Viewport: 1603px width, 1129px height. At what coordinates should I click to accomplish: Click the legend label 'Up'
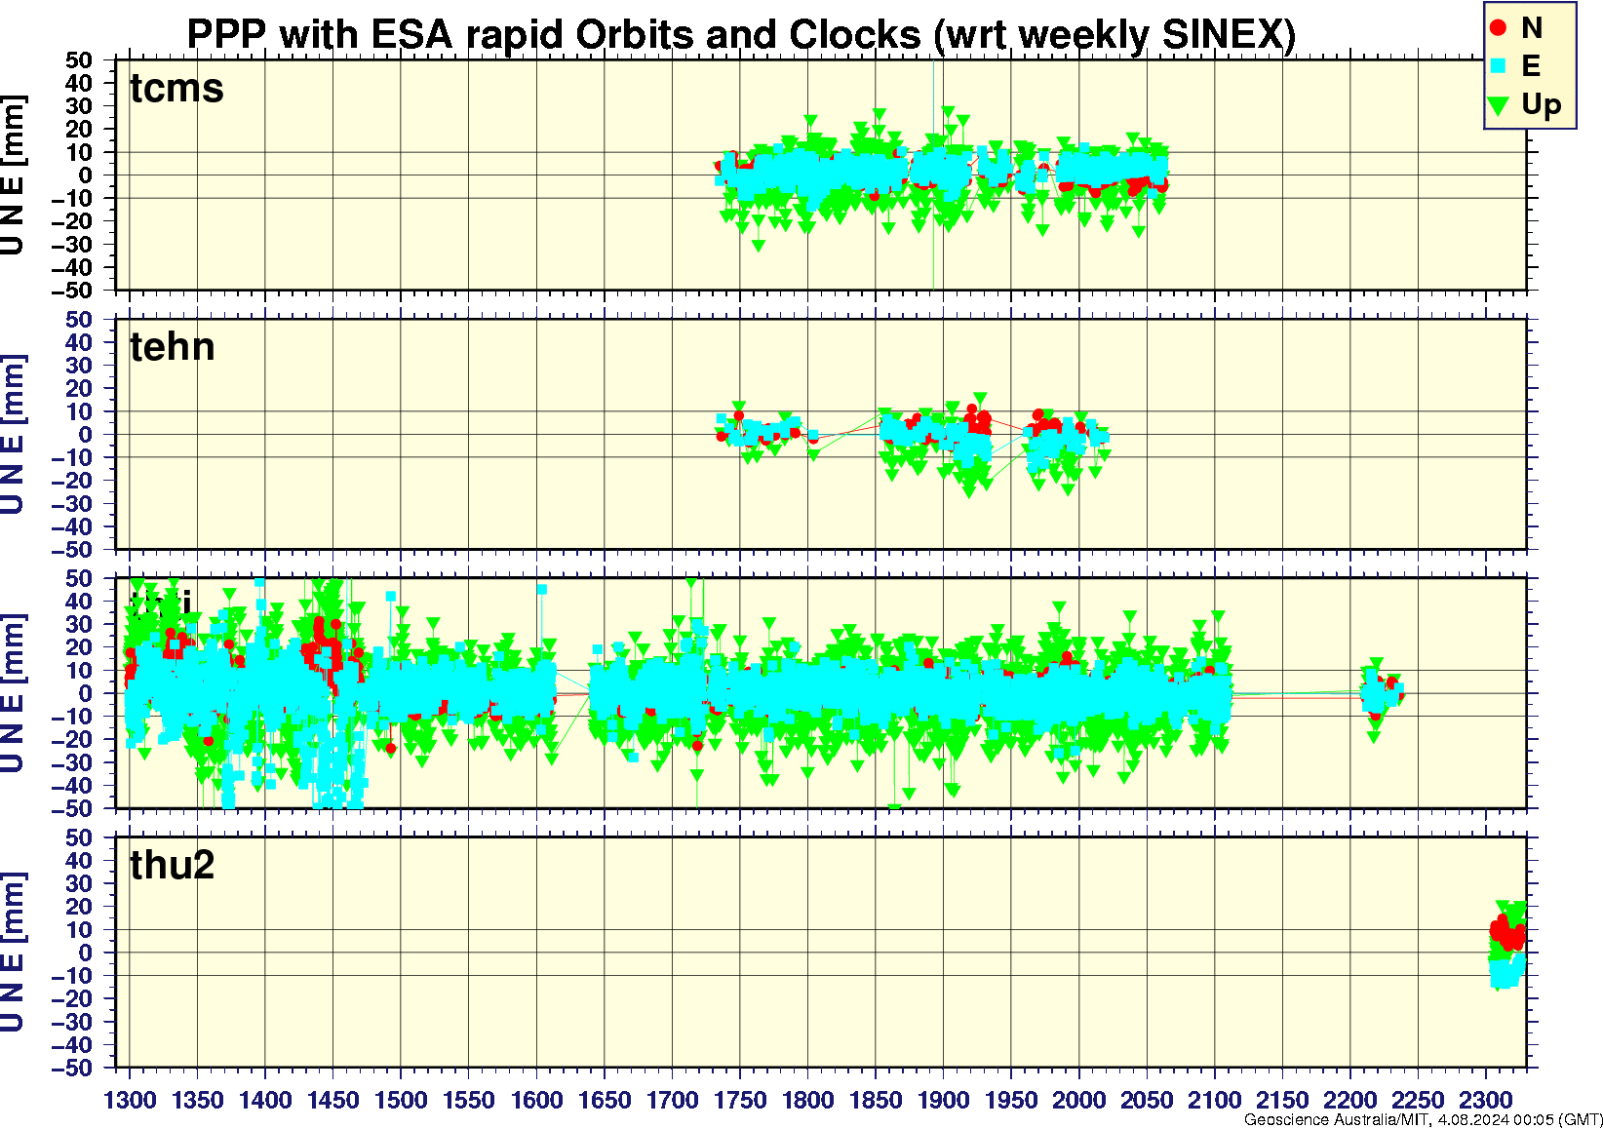(1541, 104)
